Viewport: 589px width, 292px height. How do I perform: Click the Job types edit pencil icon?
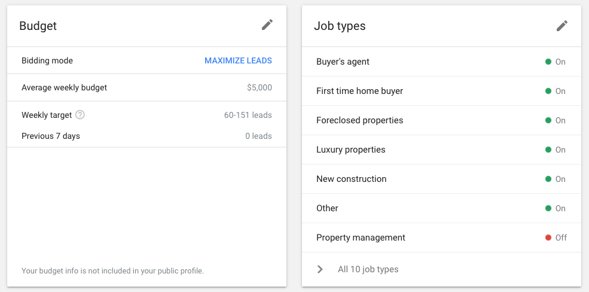click(561, 26)
